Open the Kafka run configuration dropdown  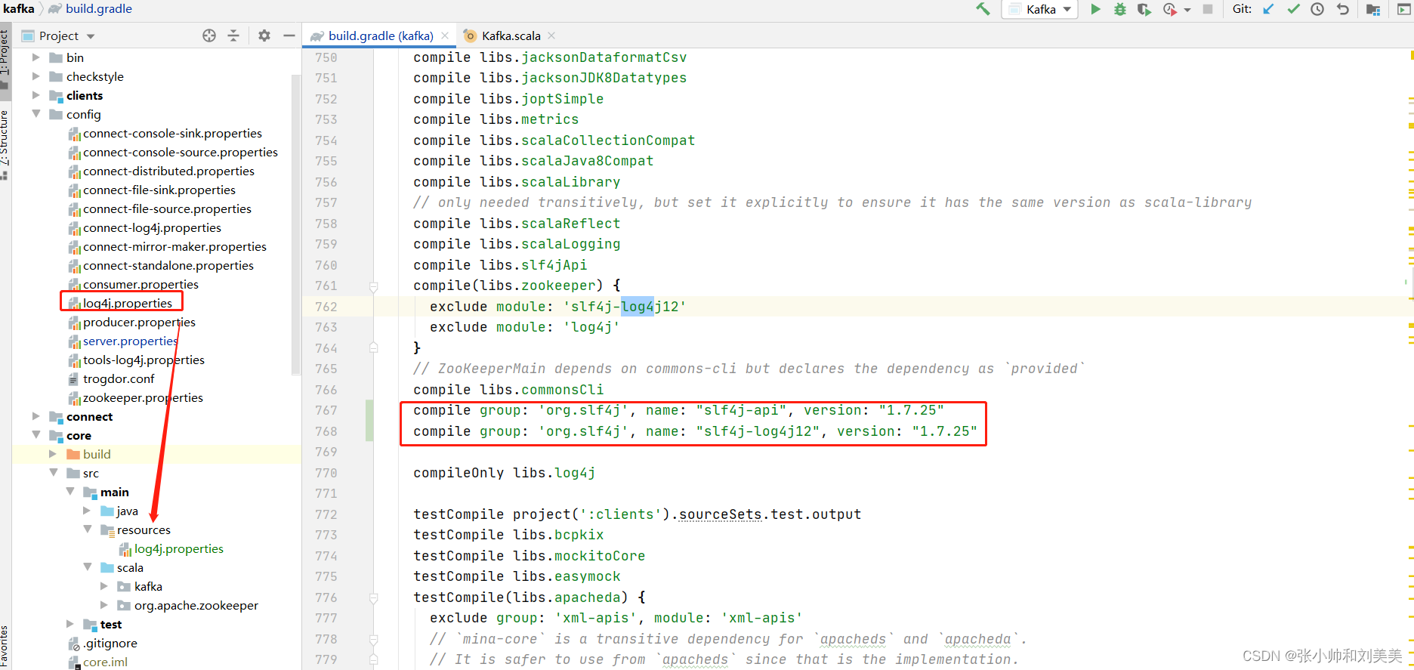point(1040,9)
